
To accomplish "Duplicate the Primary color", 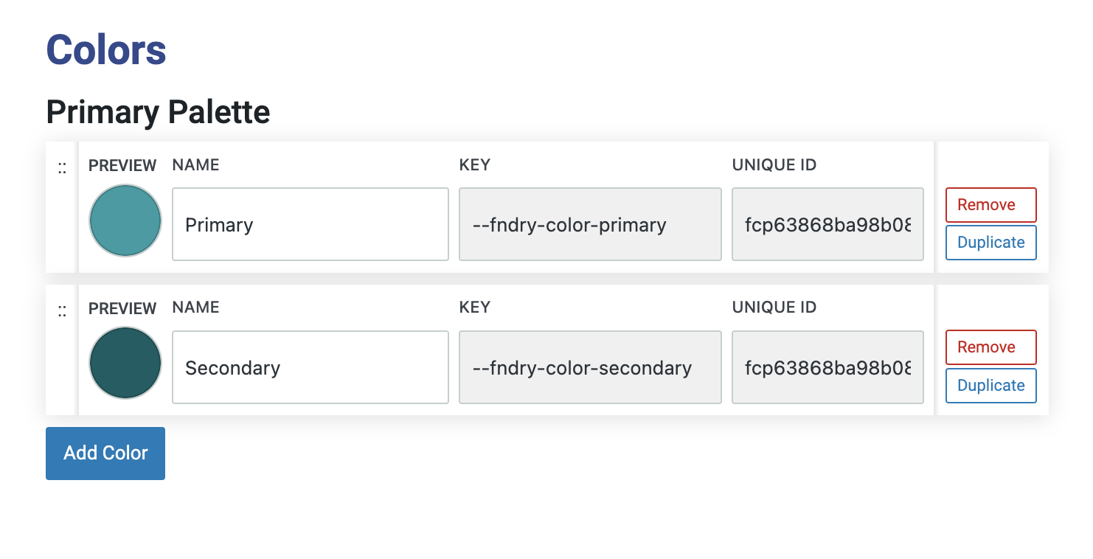I will click(x=990, y=243).
